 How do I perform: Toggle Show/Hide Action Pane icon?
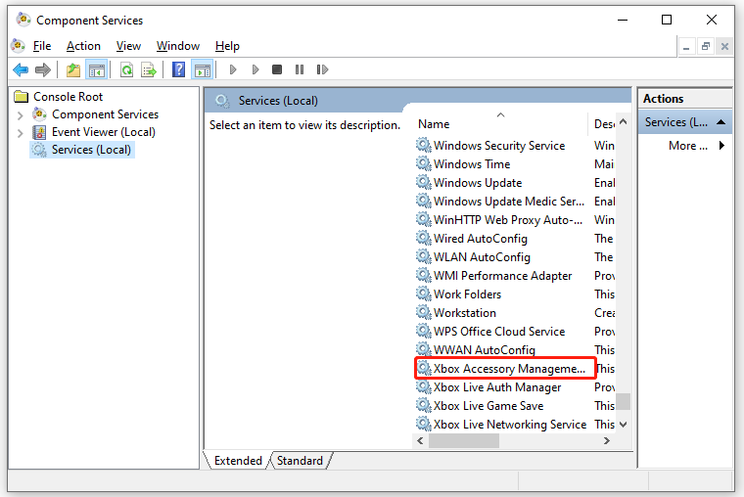(202, 69)
